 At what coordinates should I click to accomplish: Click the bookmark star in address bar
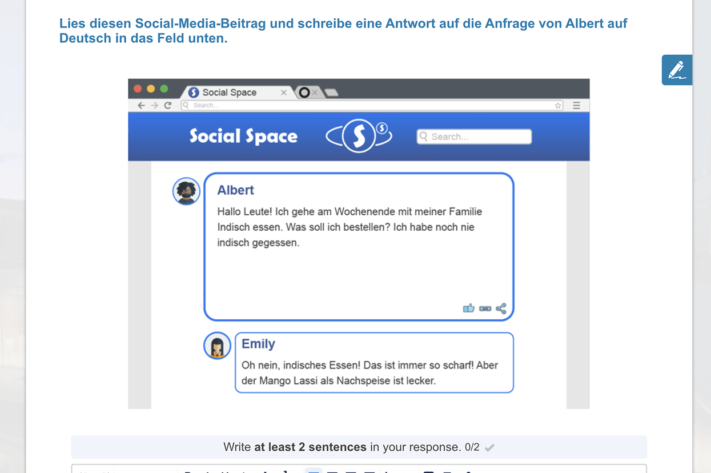point(558,105)
